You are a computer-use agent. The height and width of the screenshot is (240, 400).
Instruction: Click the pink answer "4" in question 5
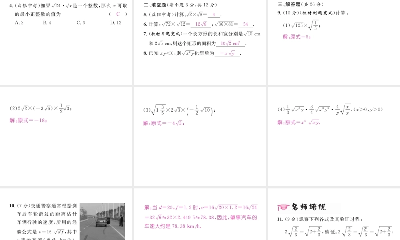pyautogui.click(x=214, y=15)
